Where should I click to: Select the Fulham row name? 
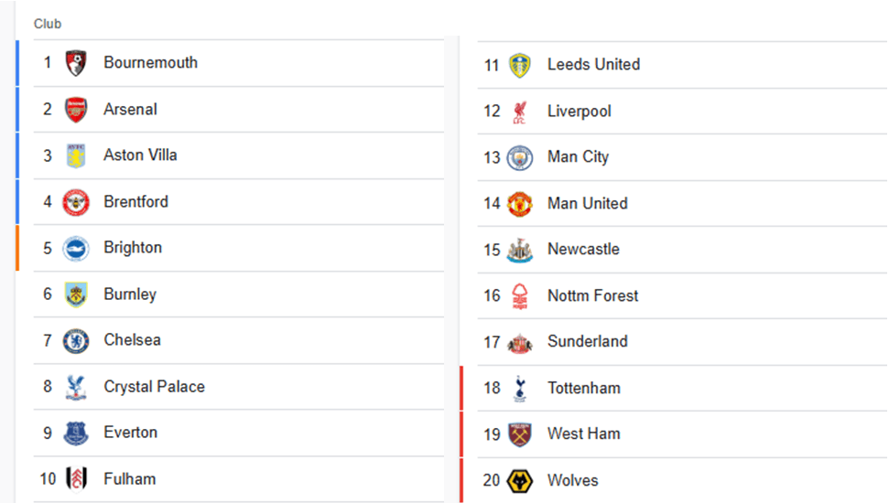pos(129,479)
